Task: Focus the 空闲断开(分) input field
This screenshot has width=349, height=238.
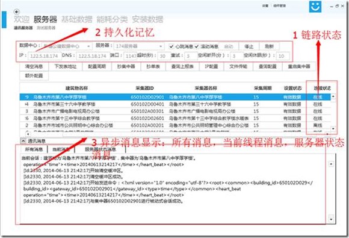Action: click(x=236, y=56)
